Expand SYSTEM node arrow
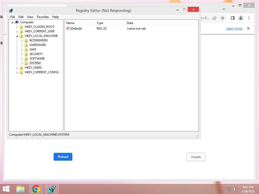Viewport: 259px width, 194px height. click(x=22, y=63)
